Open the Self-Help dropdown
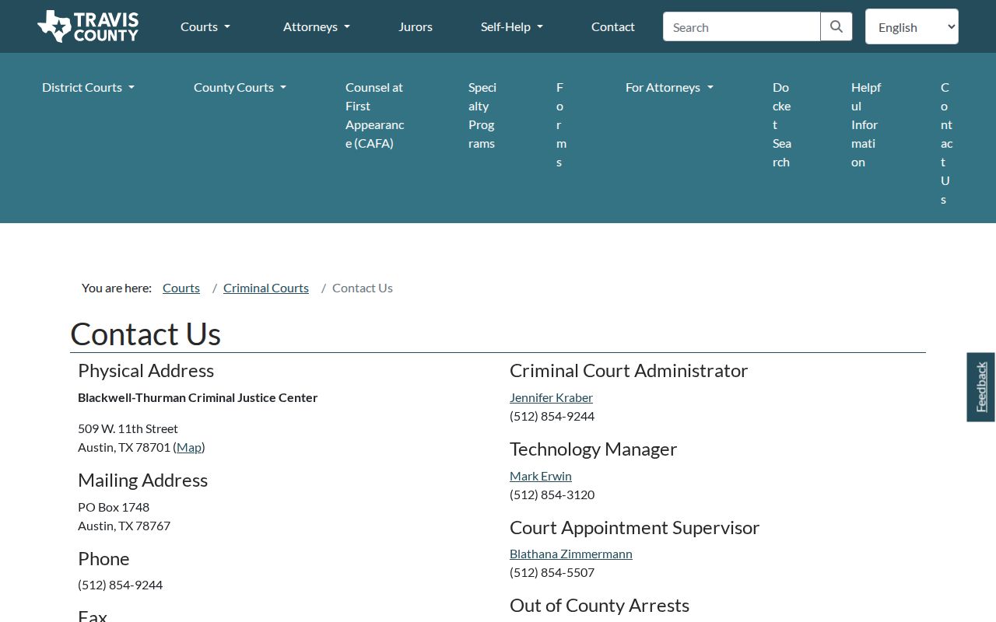The width and height of the screenshot is (996, 622). click(512, 26)
